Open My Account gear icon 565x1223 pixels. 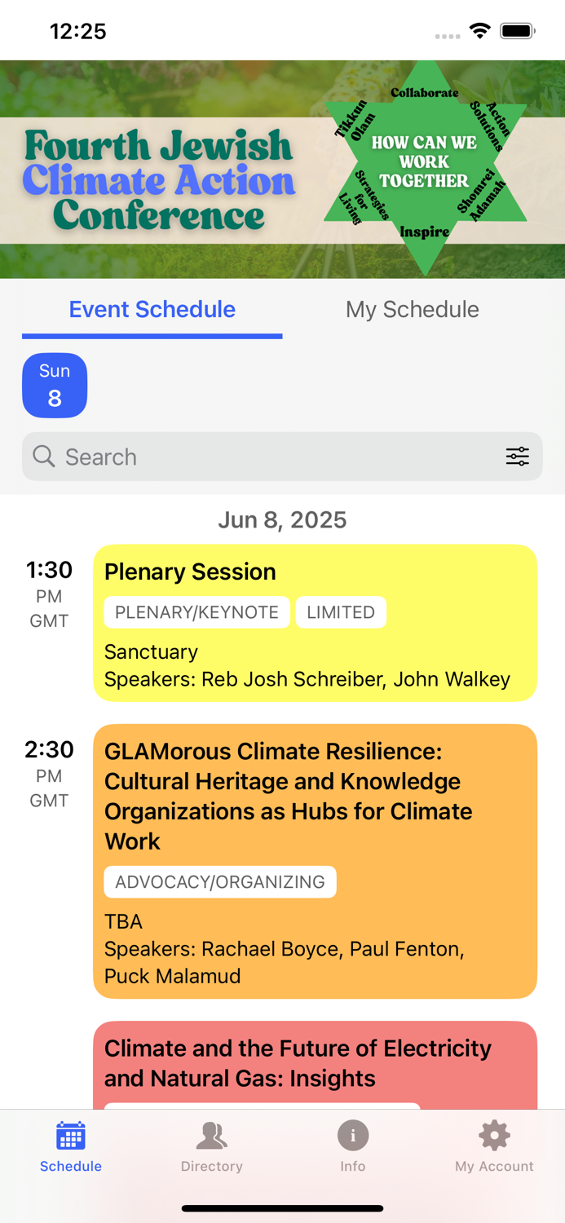coord(493,1134)
